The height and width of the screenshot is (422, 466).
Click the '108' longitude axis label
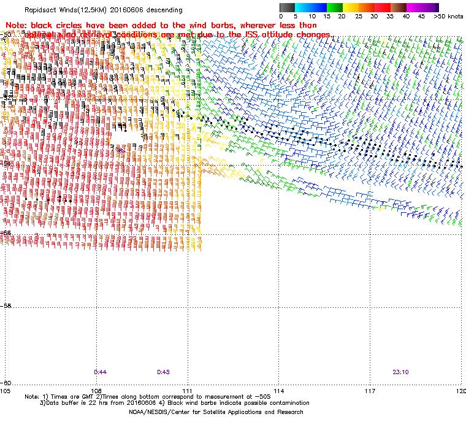click(96, 391)
